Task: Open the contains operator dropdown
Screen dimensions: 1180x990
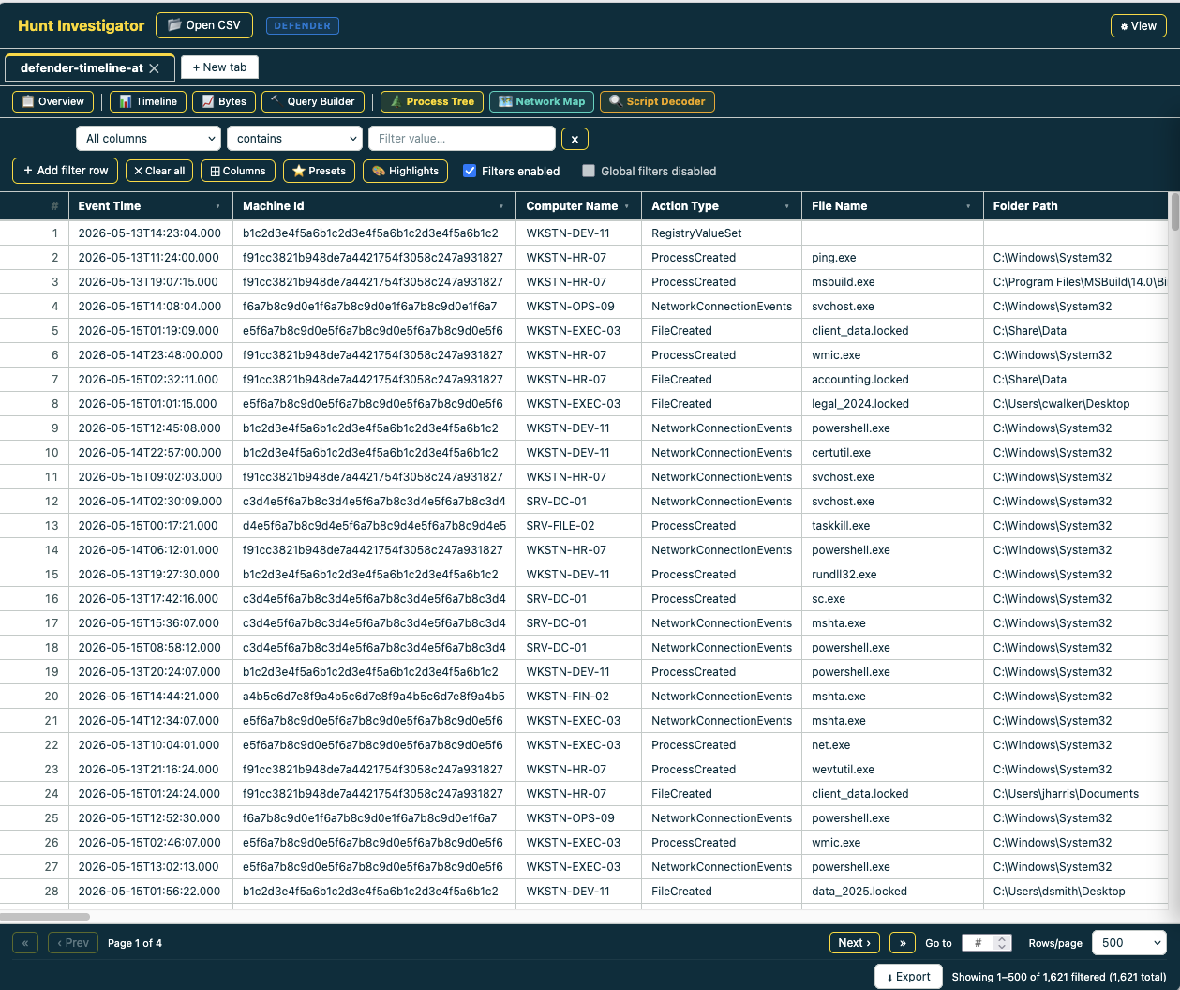Action: [x=294, y=139]
